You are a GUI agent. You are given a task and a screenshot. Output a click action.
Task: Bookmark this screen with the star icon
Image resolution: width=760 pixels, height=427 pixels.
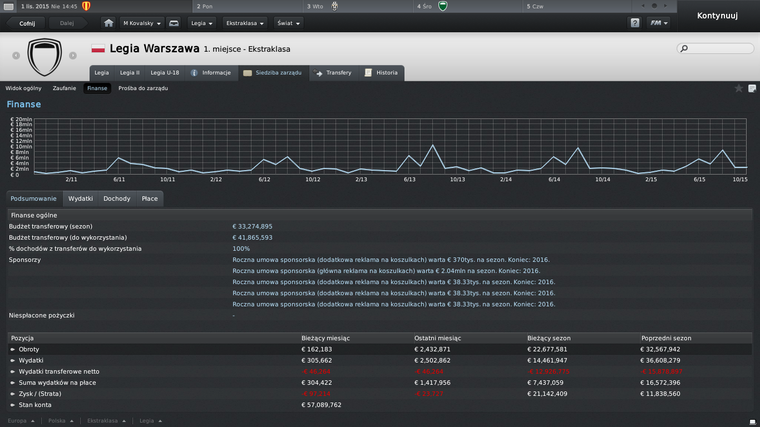click(739, 88)
